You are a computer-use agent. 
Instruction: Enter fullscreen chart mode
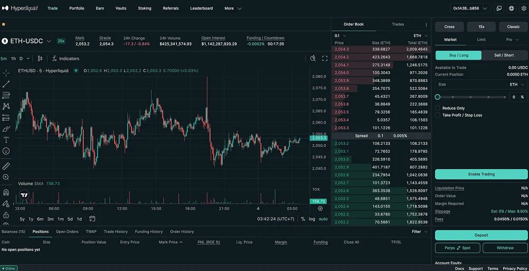(325, 59)
